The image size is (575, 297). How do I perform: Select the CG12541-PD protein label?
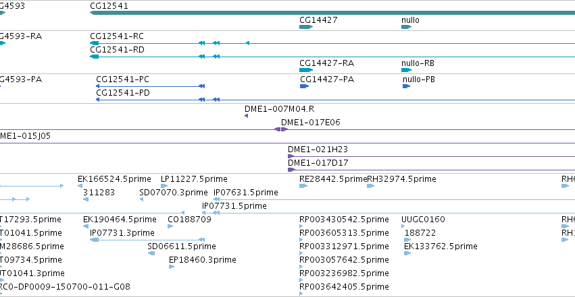pos(123,93)
